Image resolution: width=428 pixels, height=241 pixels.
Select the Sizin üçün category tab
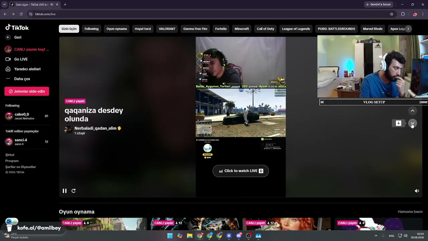pos(69,29)
